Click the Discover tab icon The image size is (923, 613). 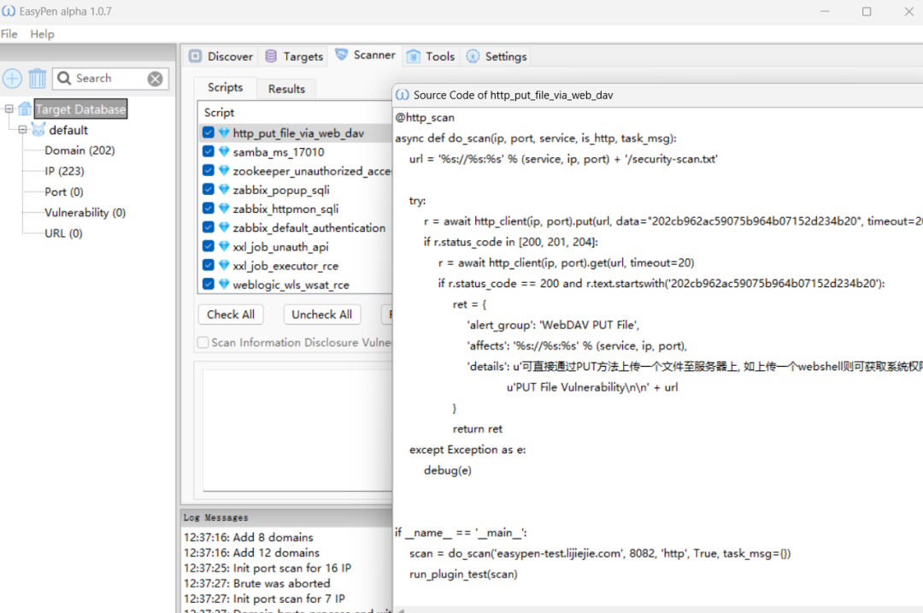[196, 56]
